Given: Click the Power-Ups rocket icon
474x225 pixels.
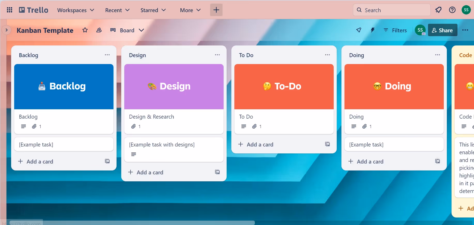Looking at the screenshot, I should click(x=359, y=30).
